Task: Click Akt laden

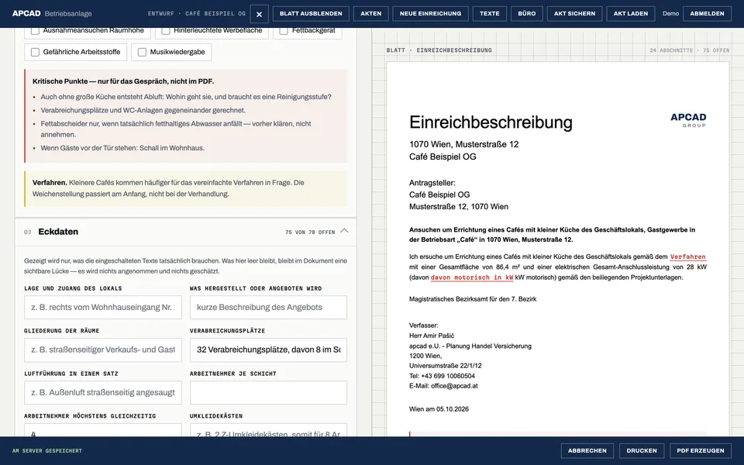Action: pos(631,14)
